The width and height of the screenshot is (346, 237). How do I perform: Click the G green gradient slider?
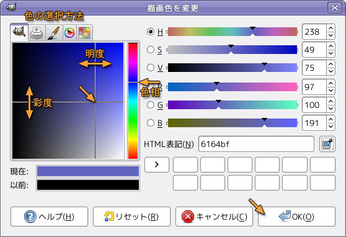tap(233, 105)
